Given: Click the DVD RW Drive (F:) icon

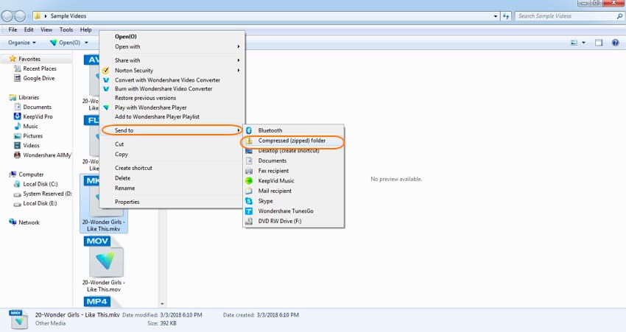Looking at the screenshot, I should click(249, 221).
